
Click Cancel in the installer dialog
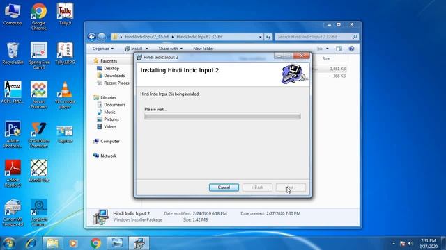(224, 187)
